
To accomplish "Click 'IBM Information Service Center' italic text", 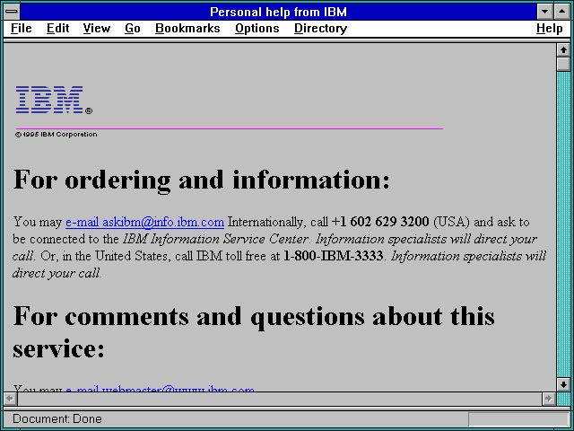I will 215,240.
